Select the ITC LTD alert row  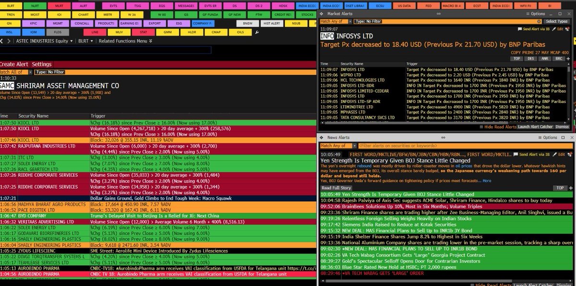158,157
